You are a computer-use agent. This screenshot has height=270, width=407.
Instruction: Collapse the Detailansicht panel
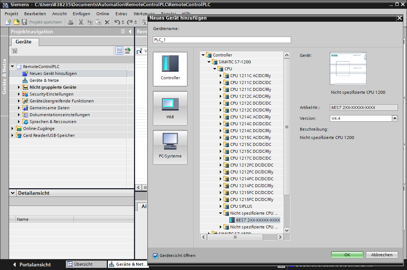pyautogui.click(x=12, y=193)
